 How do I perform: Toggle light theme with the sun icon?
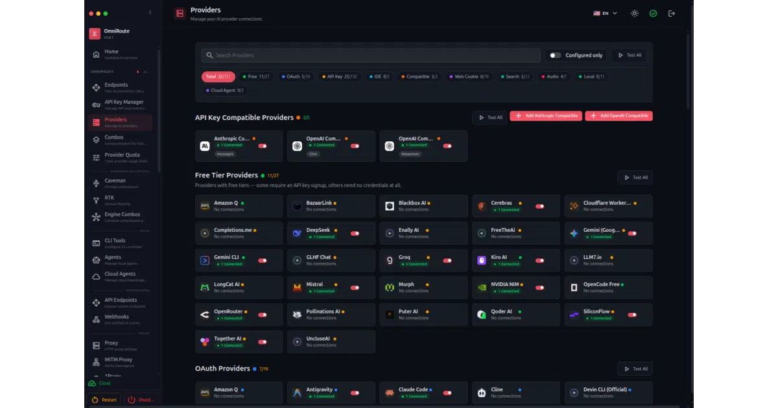(x=635, y=13)
